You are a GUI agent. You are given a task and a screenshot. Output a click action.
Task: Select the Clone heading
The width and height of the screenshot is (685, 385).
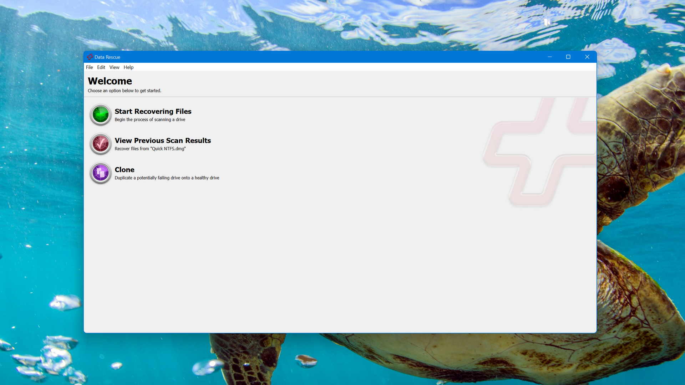[125, 170]
